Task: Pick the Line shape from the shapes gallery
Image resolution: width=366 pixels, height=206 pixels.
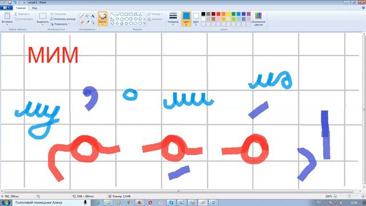Action: pyautogui.click(x=113, y=14)
